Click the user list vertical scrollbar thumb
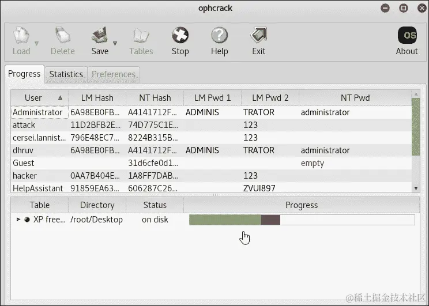 416,127
